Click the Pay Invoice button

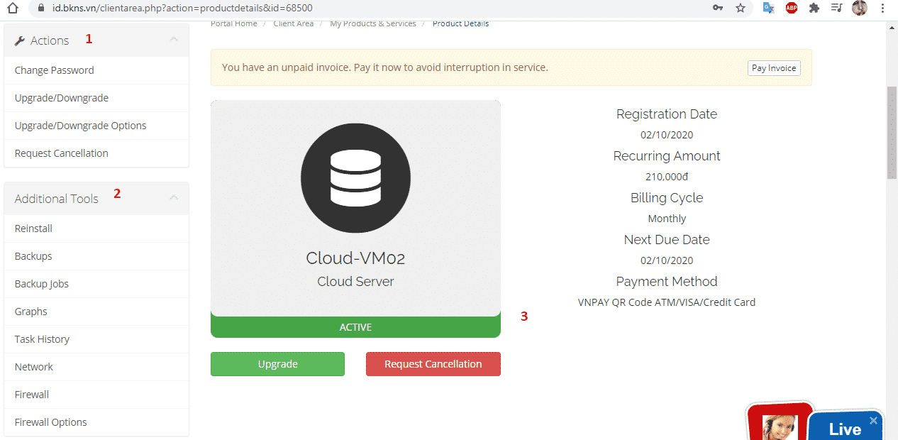774,68
